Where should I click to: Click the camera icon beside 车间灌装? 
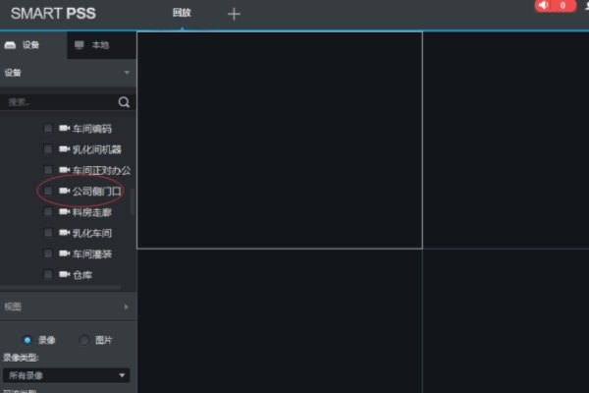pyautogui.click(x=65, y=254)
